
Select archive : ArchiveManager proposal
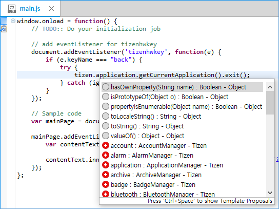pos(182,175)
